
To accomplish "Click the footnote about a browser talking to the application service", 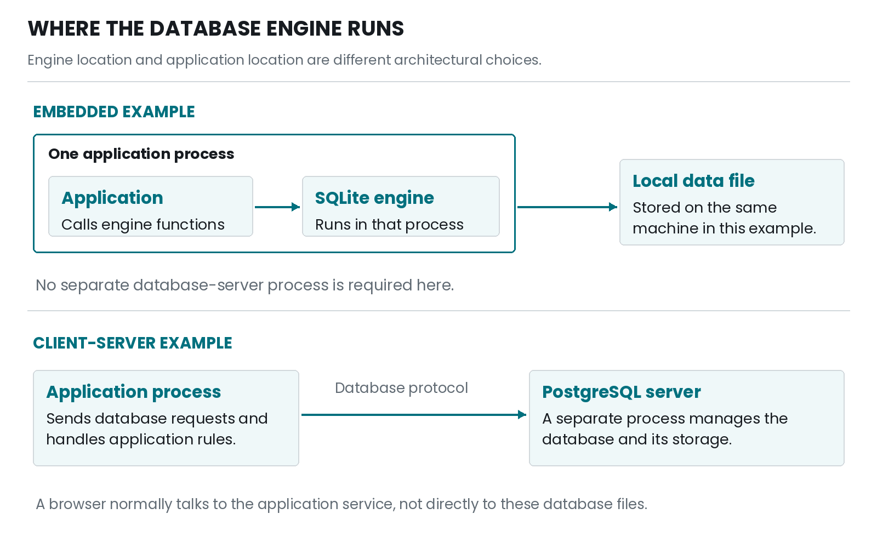I will (341, 504).
